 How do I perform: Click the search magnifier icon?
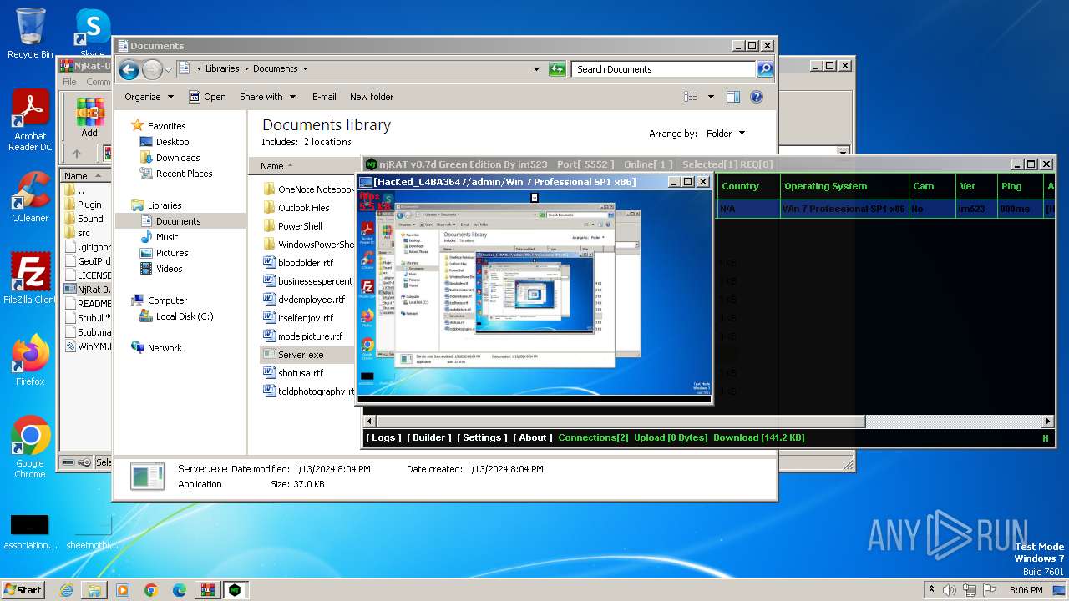click(x=764, y=69)
